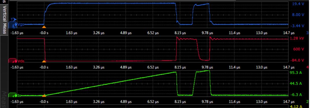The height and width of the screenshot is (108, 312).
Task: Click the 600 V scale label
Action: 299,49
